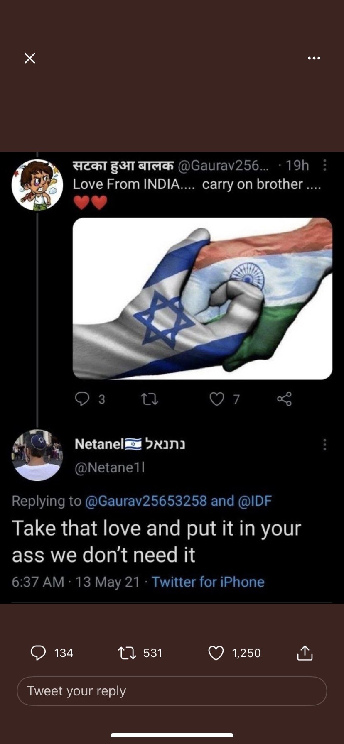The height and width of the screenshot is (744, 344).
Task: Tap the Tweet your reply field
Action: click(x=172, y=691)
